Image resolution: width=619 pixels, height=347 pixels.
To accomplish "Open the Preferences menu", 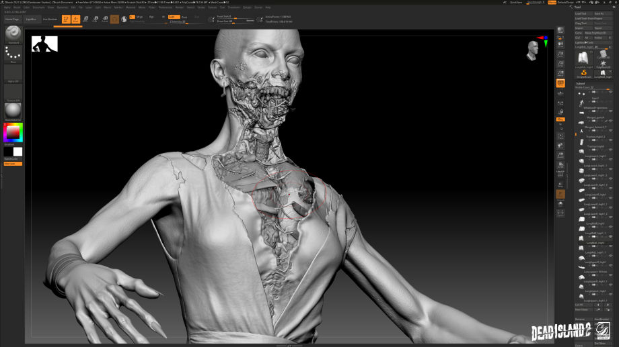I will 165,7.
